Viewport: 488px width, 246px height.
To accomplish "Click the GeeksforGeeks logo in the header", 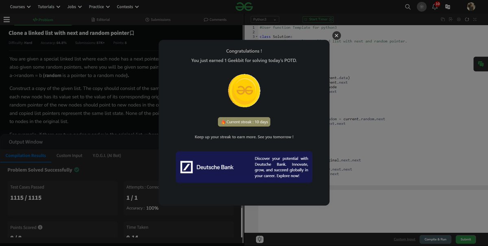I will pyautogui.click(x=244, y=6).
